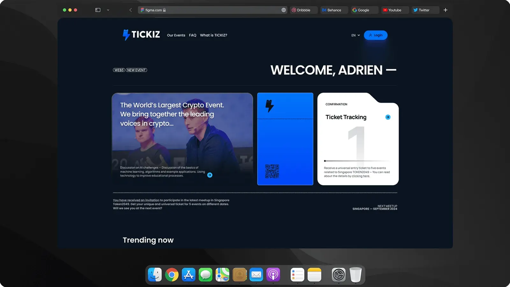The image size is (510, 287).
Task: Click the lightning cat icon on ticket
Action: [x=270, y=106]
